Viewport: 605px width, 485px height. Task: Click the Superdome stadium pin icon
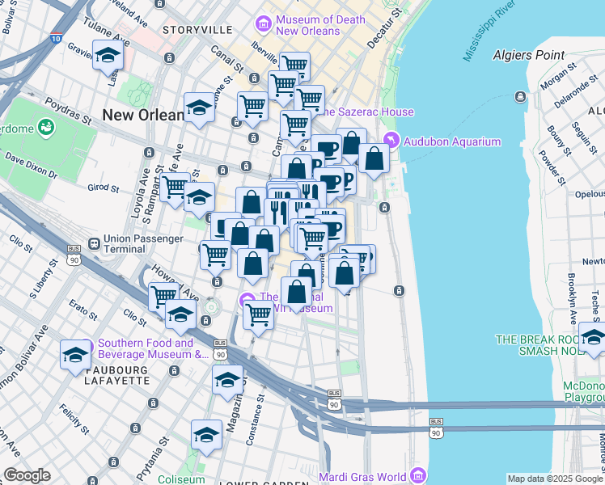(46, 128)
